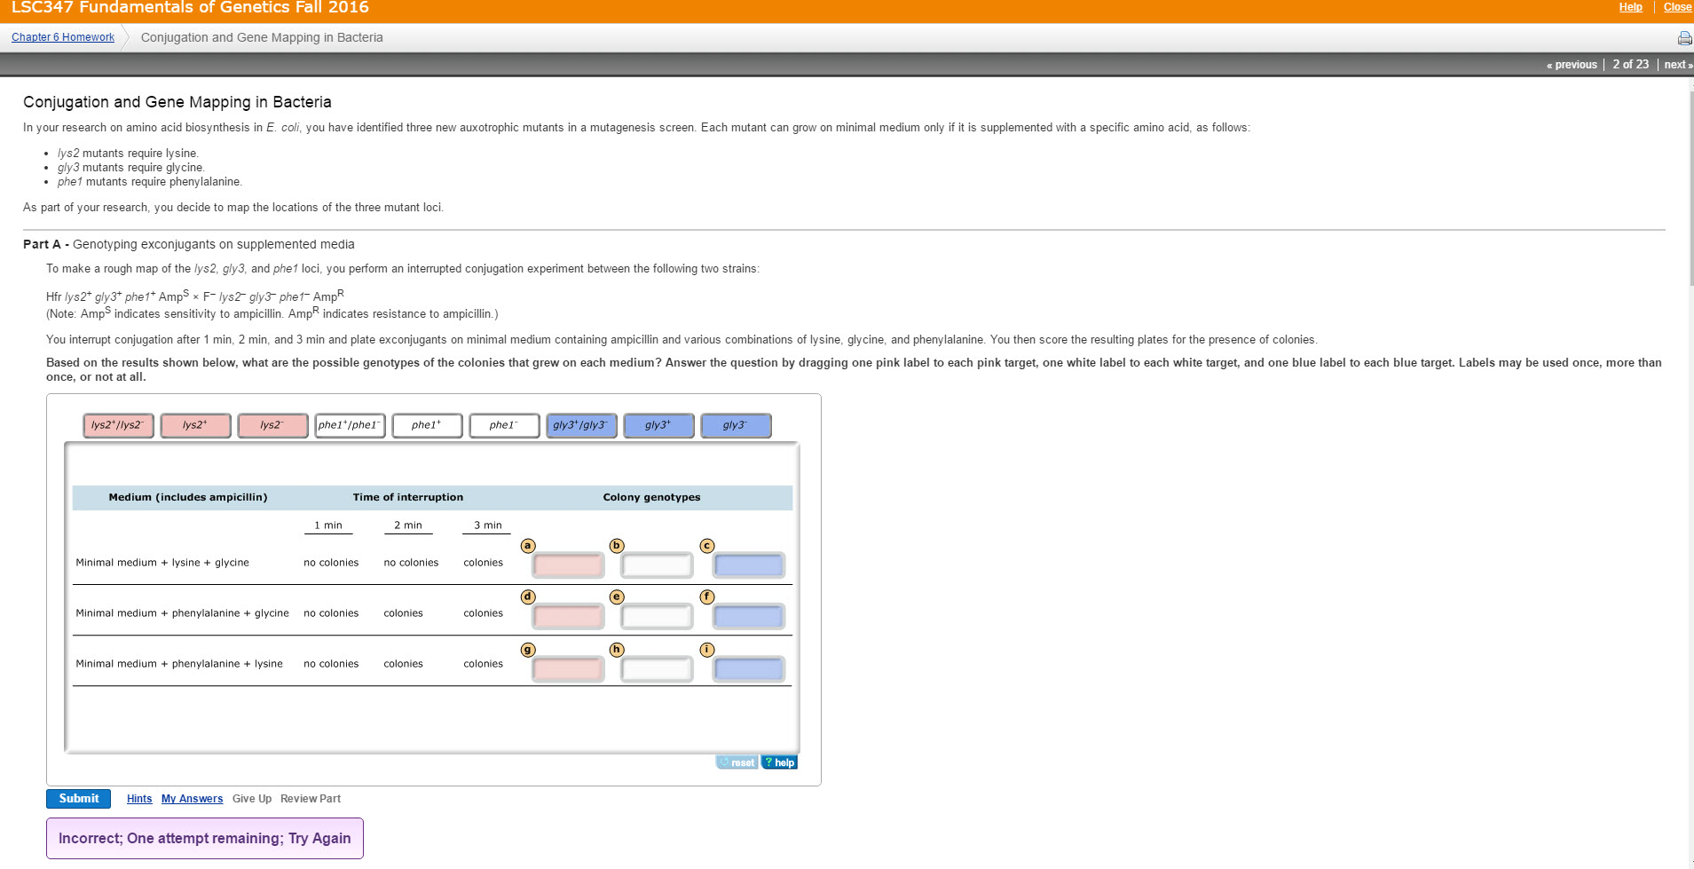View My Answers

tap(192, 799)
